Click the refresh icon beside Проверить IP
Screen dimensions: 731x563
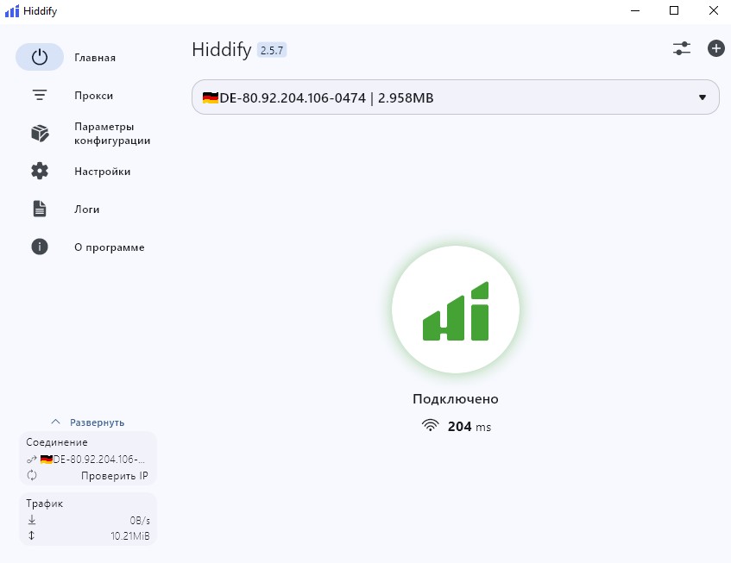(32, 475)
